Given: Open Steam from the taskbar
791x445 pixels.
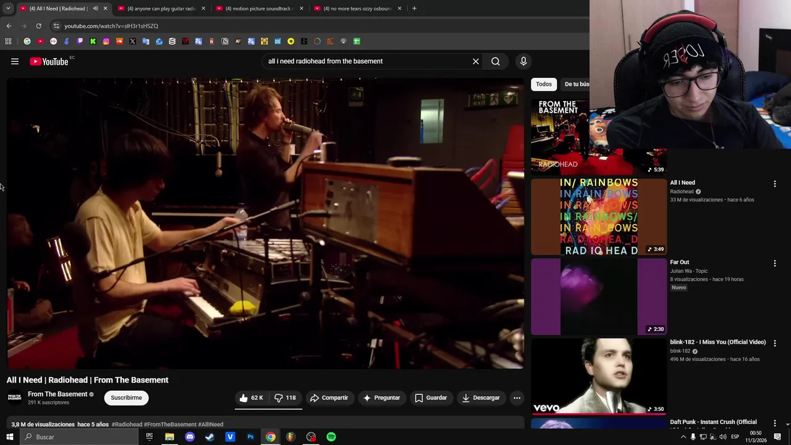Looking at the screenshot, I should [209, 437].
